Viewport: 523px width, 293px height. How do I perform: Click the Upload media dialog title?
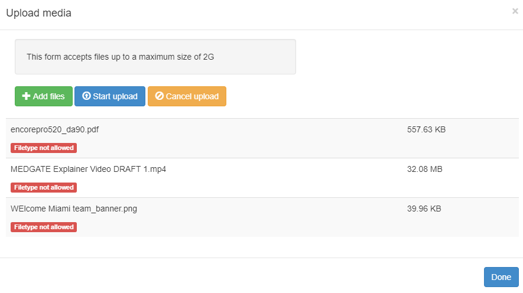click(38, 13)
